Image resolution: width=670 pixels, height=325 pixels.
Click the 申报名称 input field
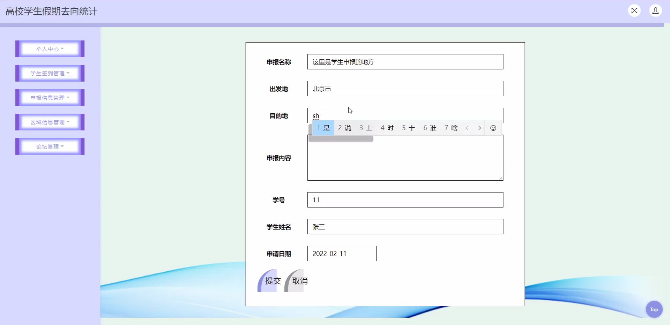pyautogui.click(x=405, y=62)
